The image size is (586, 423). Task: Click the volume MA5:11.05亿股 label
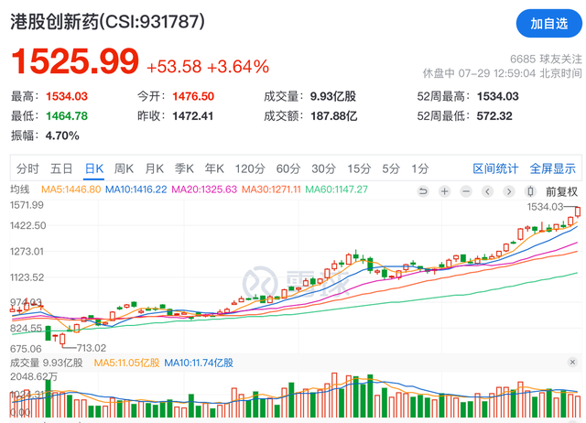pos(126,363)
